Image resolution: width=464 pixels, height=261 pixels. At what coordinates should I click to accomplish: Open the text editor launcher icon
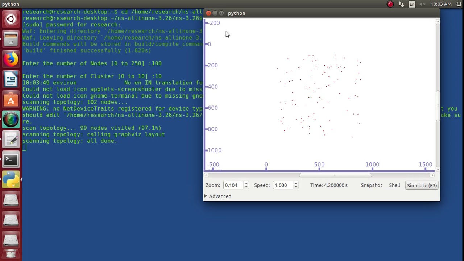pos(11,140)
